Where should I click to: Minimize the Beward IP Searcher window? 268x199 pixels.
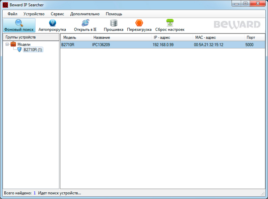237,4
